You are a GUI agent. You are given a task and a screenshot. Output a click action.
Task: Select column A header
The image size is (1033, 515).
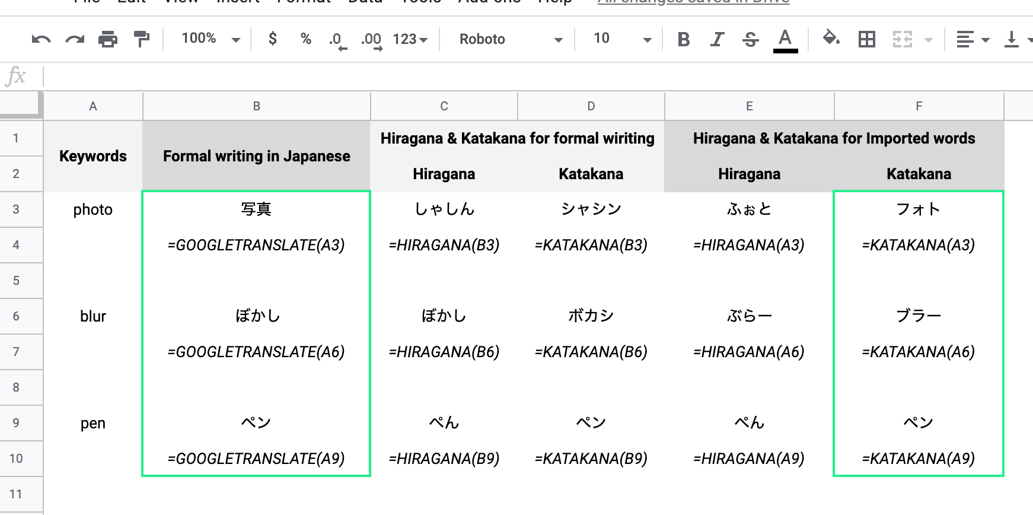click(93, 106)
